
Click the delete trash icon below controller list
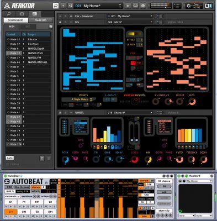point(49,158)
